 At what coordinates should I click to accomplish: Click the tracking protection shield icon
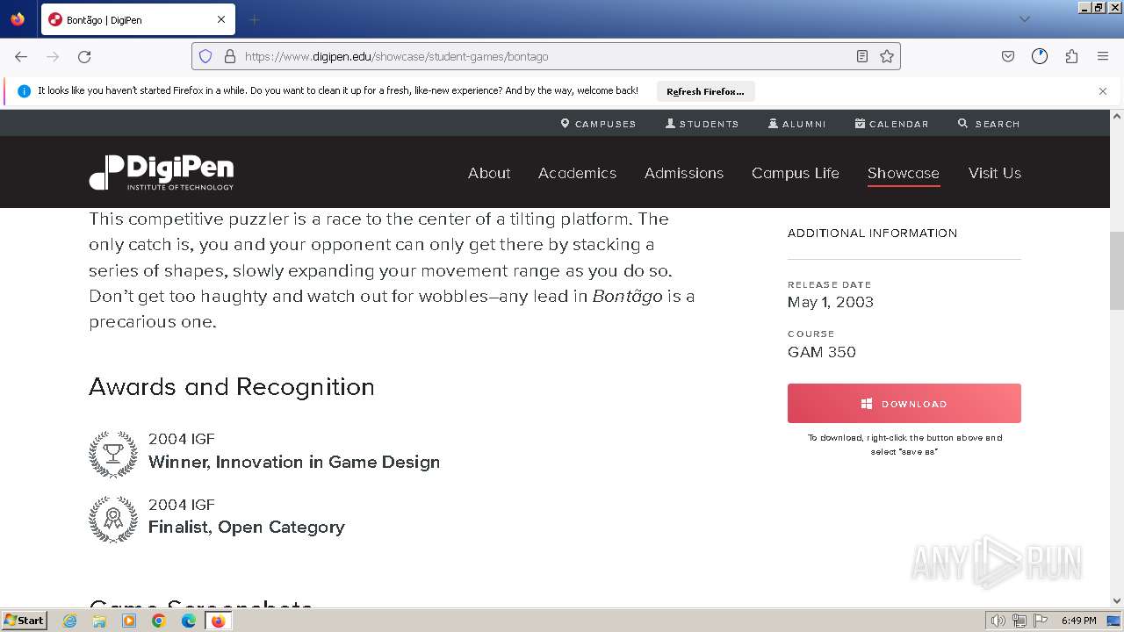(205, 56)
